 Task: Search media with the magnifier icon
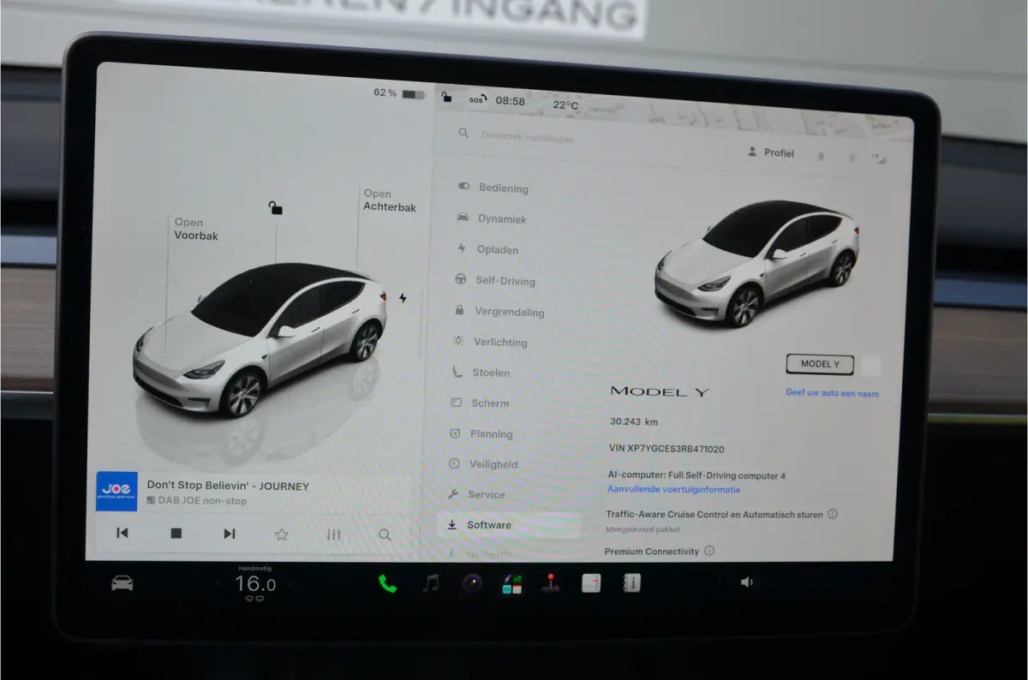point(385,535)
